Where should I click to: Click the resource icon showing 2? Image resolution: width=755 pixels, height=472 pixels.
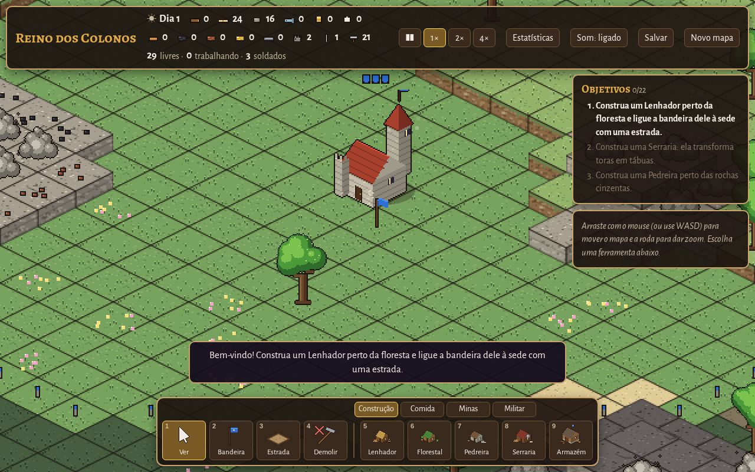coord(297,38)
